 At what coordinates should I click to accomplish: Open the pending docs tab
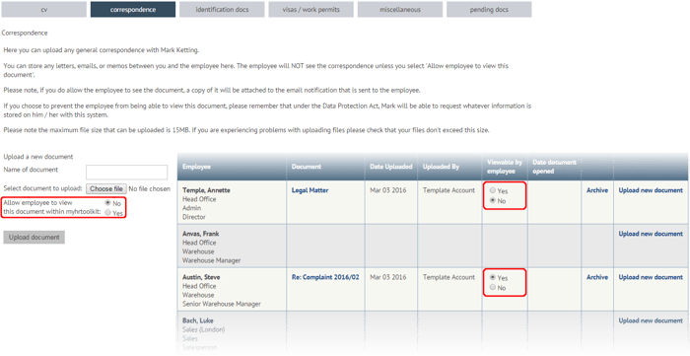coord(489,9)
